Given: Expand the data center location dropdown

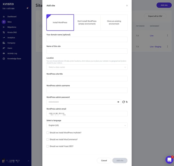Looking at the screenshot, I should 87,67.
